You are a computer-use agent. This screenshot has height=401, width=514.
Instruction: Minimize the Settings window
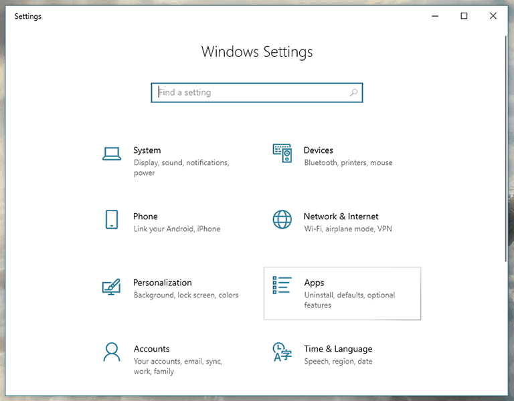pos(435,16)
